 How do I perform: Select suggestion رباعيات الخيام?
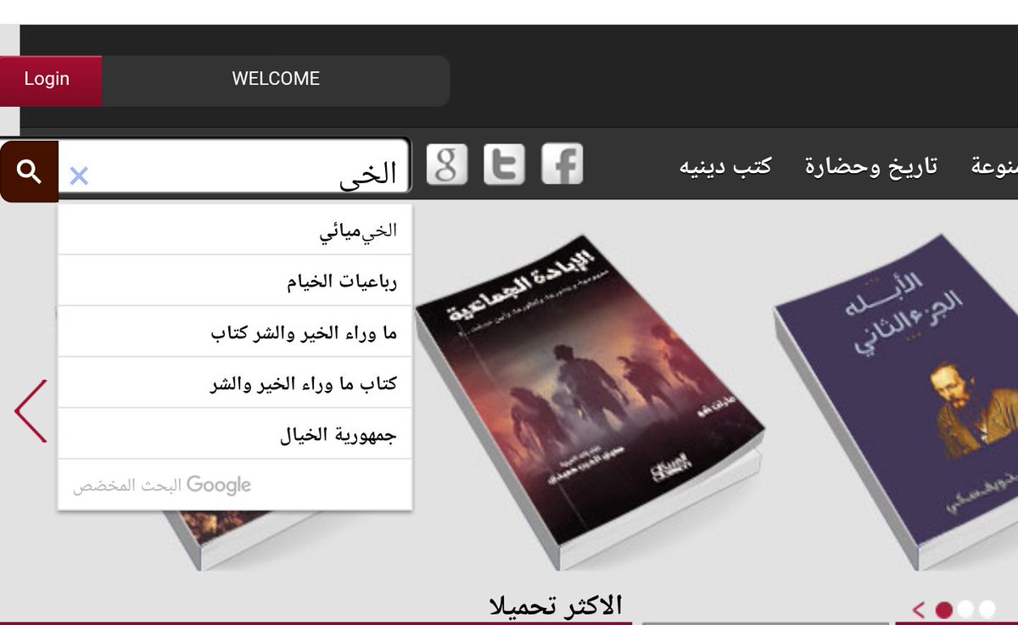tap(235, 281)
